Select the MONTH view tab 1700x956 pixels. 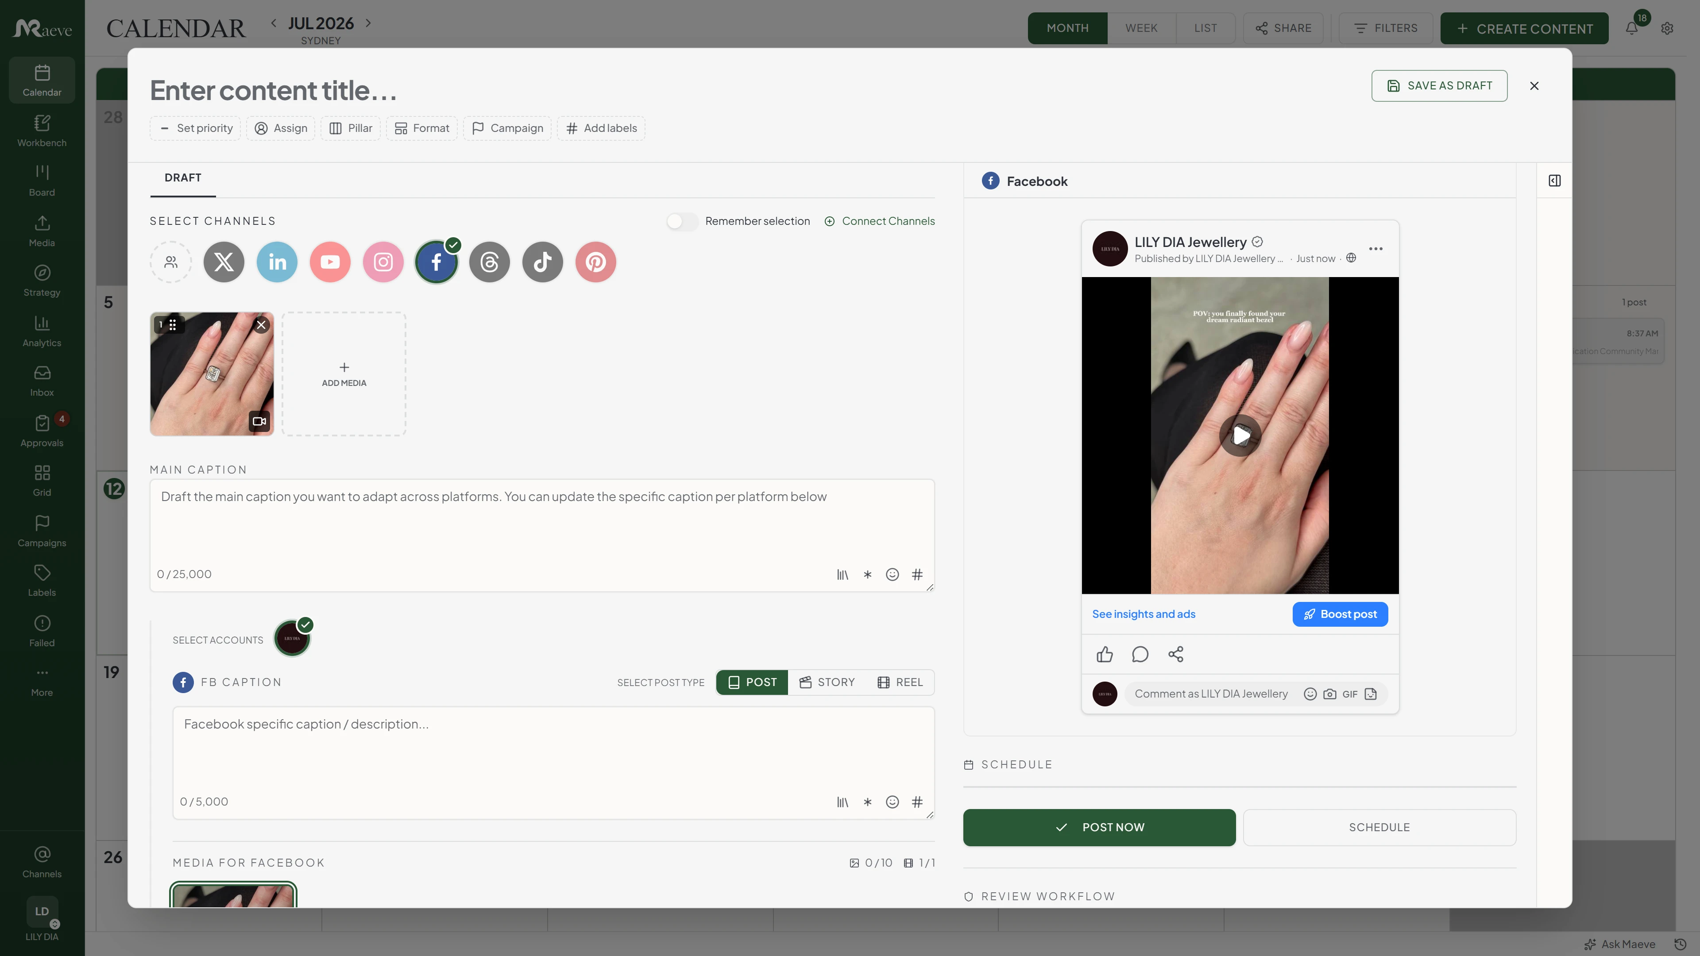1067,28
